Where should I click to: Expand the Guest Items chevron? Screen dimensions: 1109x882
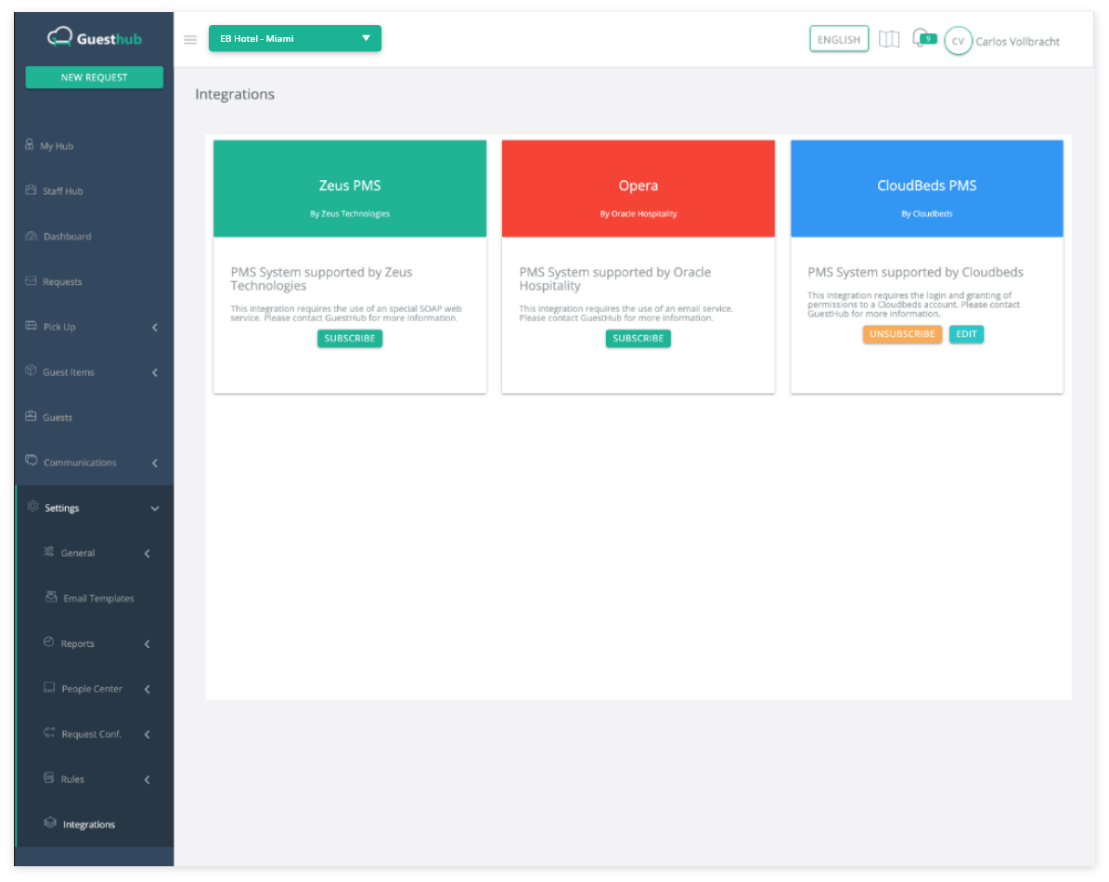click(155, 372)
